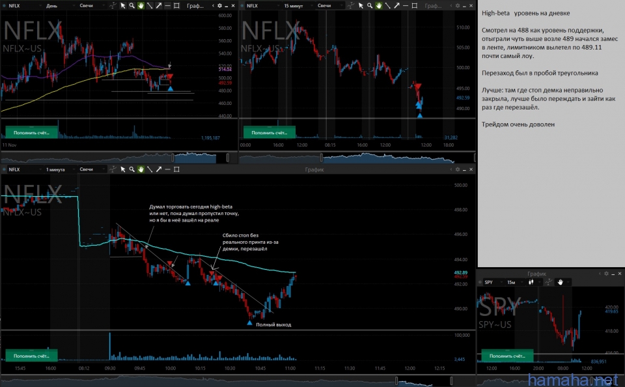Toggle hand pan tool in 1-minute NFLX chart

141,169
